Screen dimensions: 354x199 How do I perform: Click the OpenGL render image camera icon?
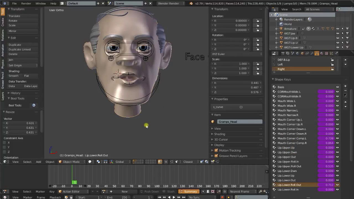[x=212, y=162]
